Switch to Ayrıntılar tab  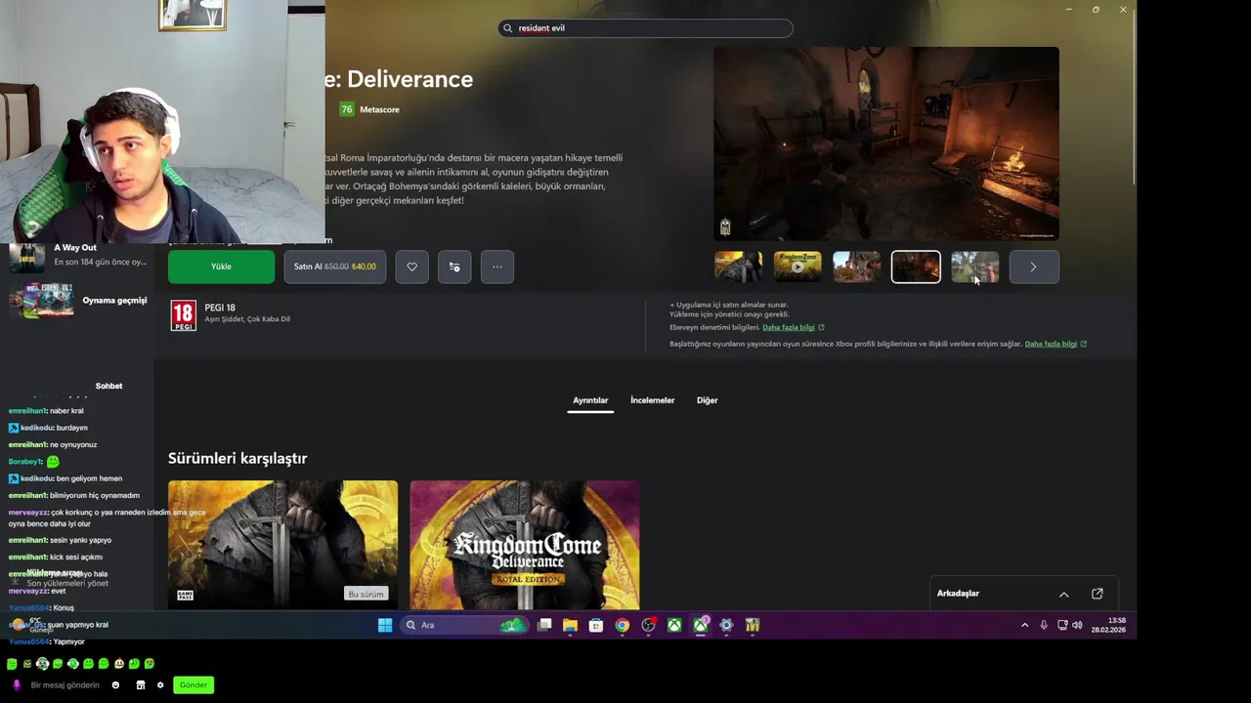pos(590,400)
